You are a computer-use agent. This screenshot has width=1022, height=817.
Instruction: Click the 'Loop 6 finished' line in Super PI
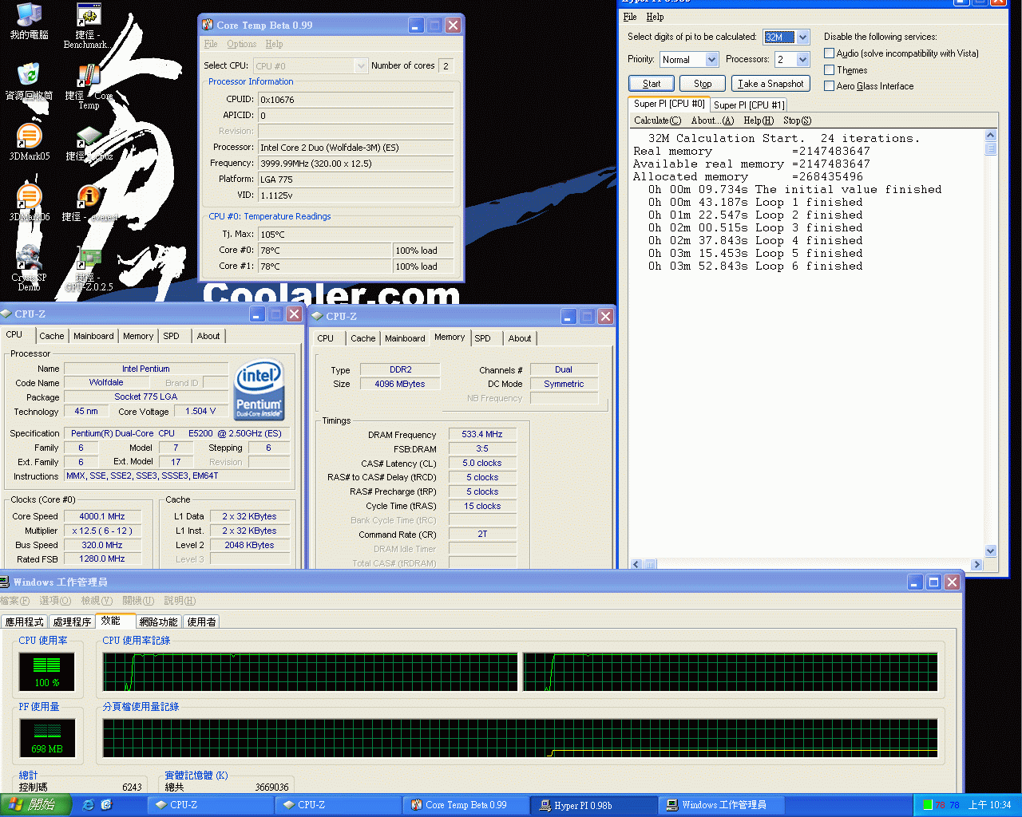(755, 266)
